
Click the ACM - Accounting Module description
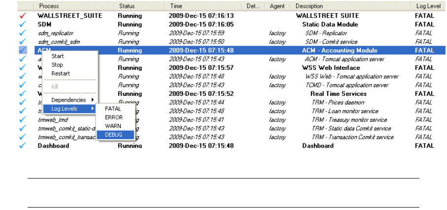pos(340,51)
